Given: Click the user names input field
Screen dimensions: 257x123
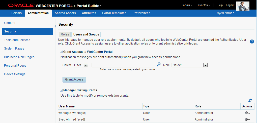Looking at the screenshot, I should (x=123, y=65).
